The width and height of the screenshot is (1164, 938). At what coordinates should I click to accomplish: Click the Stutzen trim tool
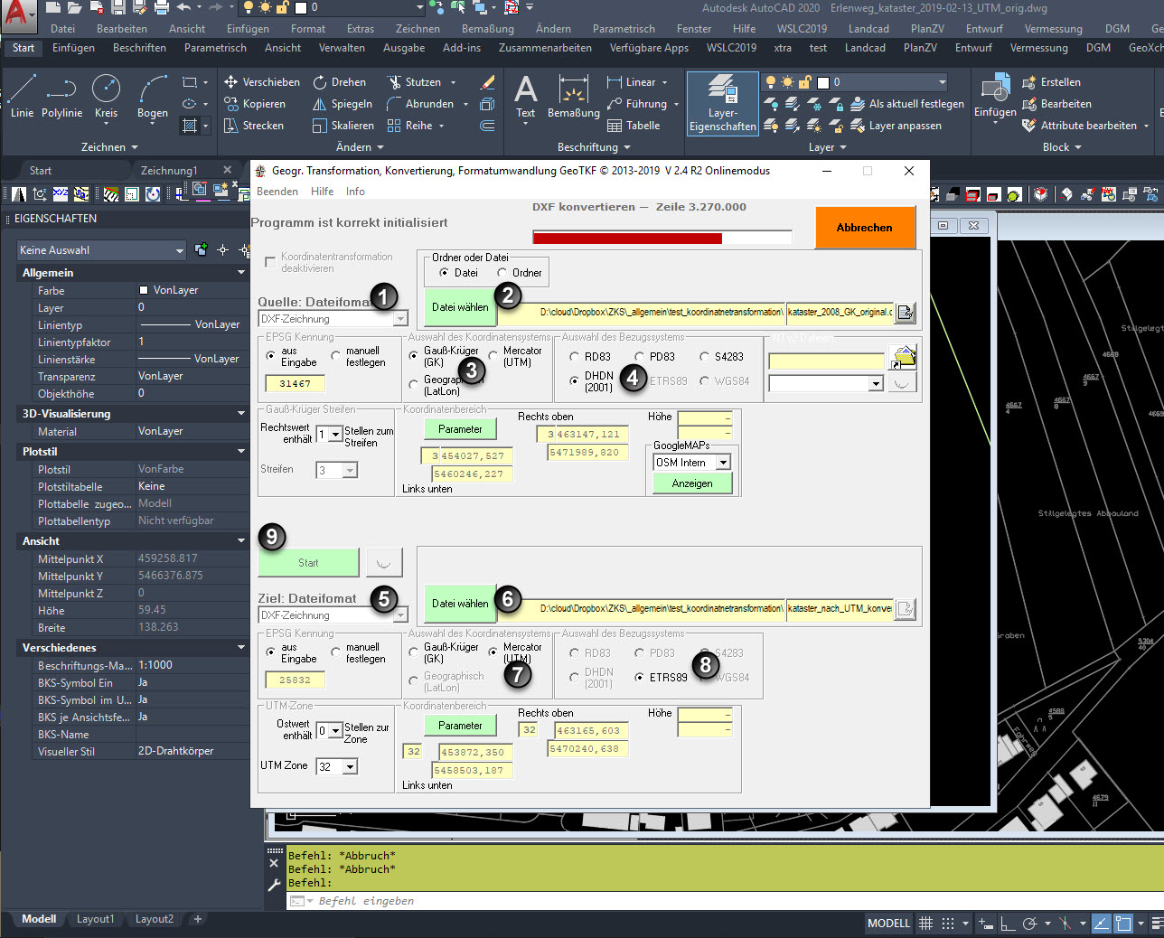point(415,82)
